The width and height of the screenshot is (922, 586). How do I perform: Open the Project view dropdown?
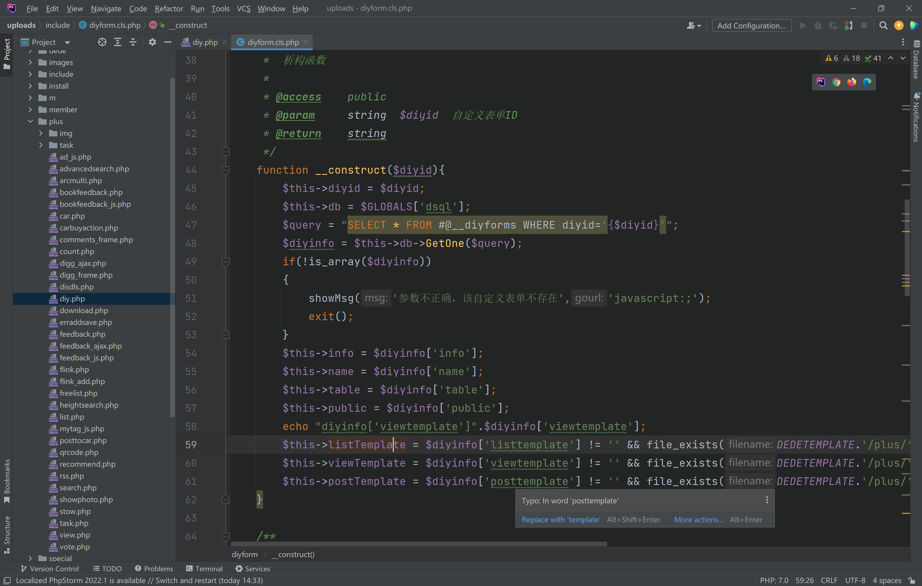point(67,43)
